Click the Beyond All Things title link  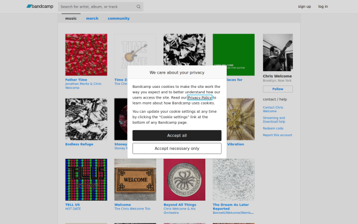click(x=180, y=205)
